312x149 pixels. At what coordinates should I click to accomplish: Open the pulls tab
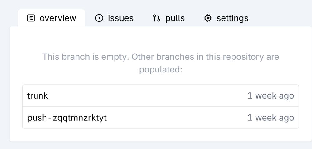[x=168, y=18]
